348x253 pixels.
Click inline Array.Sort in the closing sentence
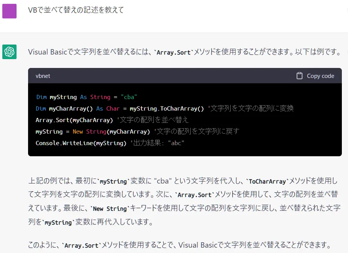click(81, 245)
